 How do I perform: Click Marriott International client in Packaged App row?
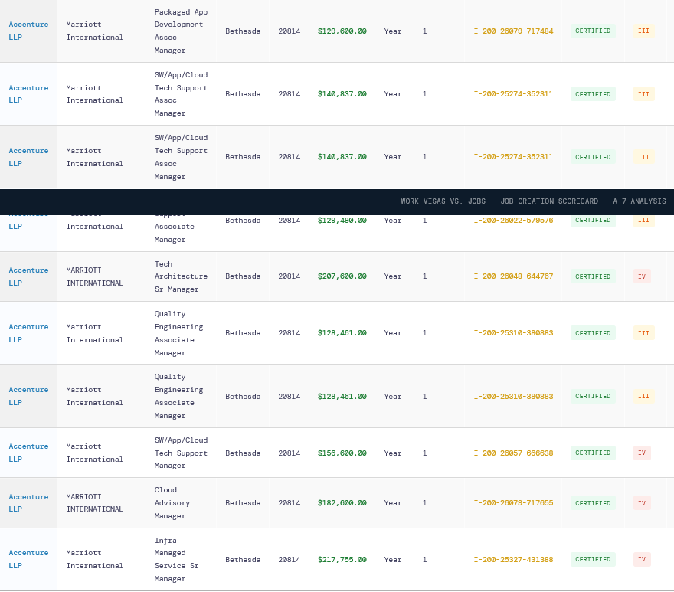click(94, 31)
